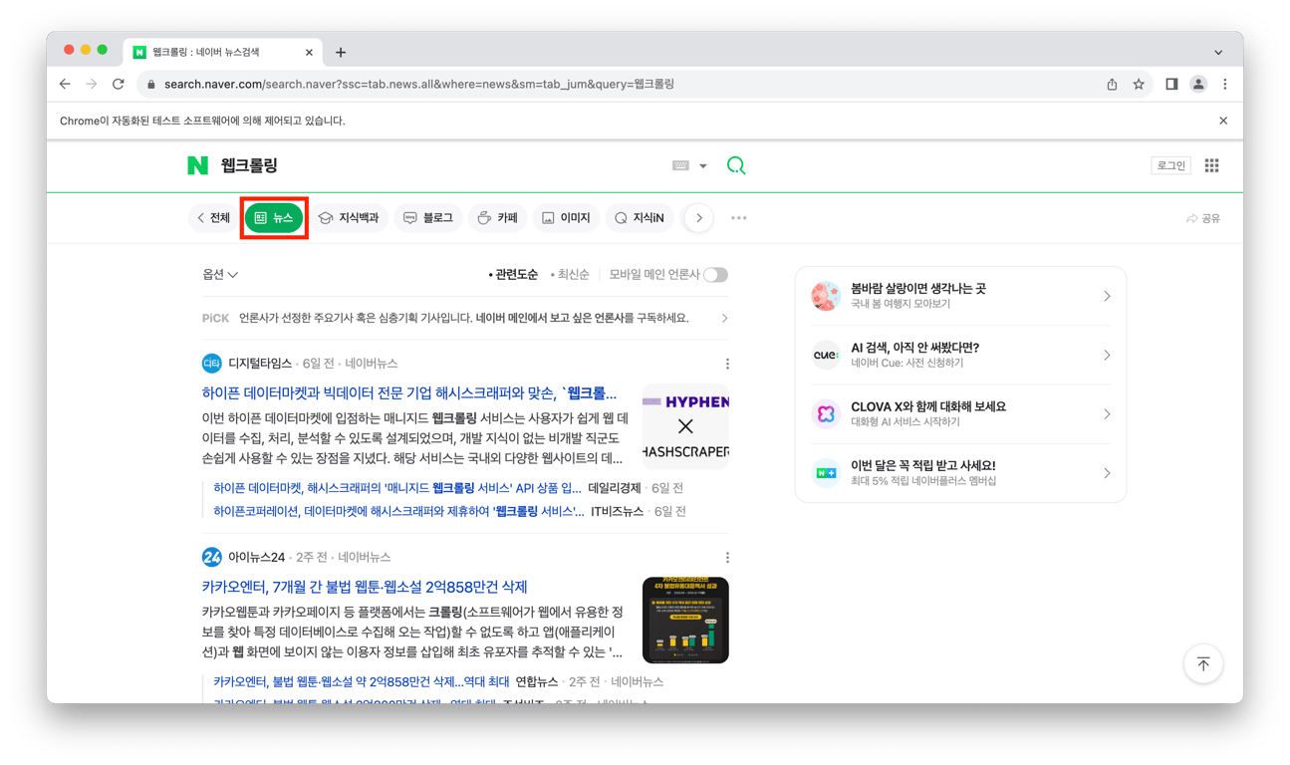Open the 카카오엔터 7개월 간 headline
This screenshot has width=1290, height=765.
(x=365, y=588)
